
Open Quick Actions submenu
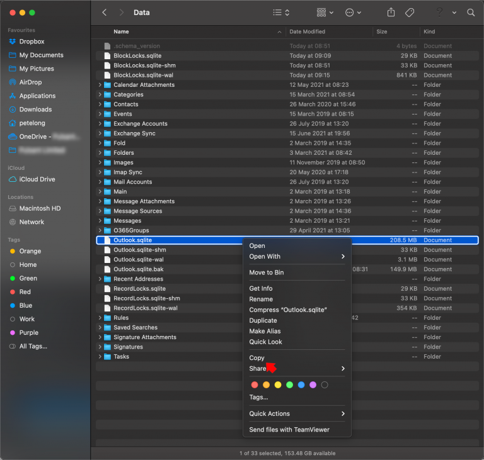[297, 413]
